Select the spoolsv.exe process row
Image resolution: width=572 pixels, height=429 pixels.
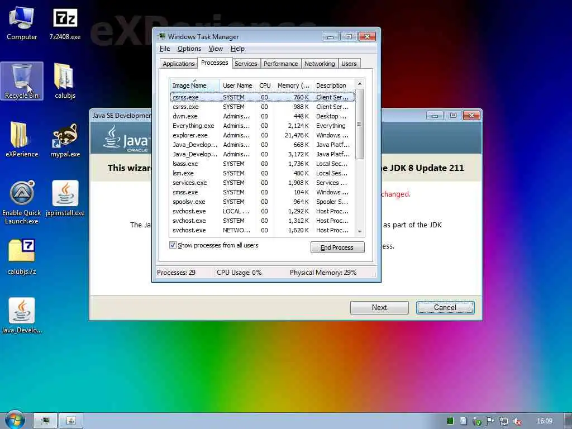[x=262, y=202]
